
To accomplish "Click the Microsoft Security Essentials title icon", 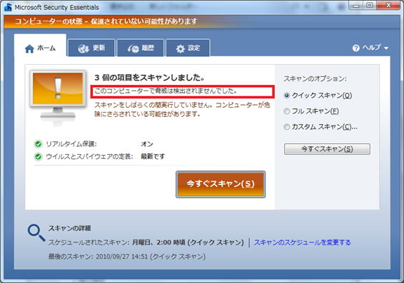I will [8, 7].
